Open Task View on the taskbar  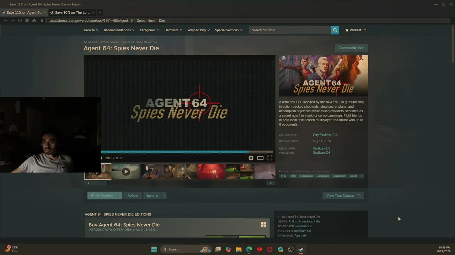pyautogui.click(x=218, y=249)
